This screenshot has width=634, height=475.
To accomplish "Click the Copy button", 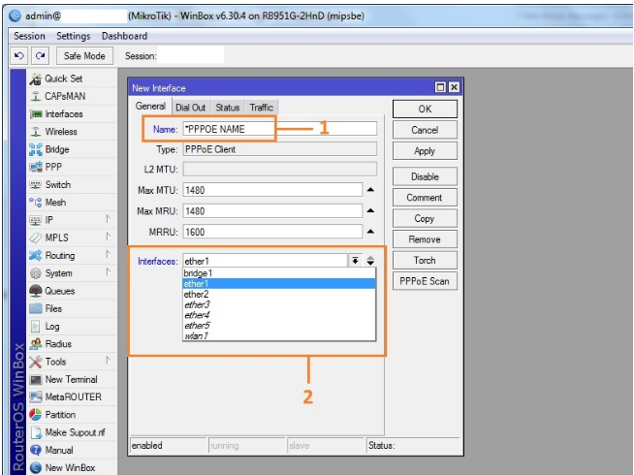I will click(425, 219).
